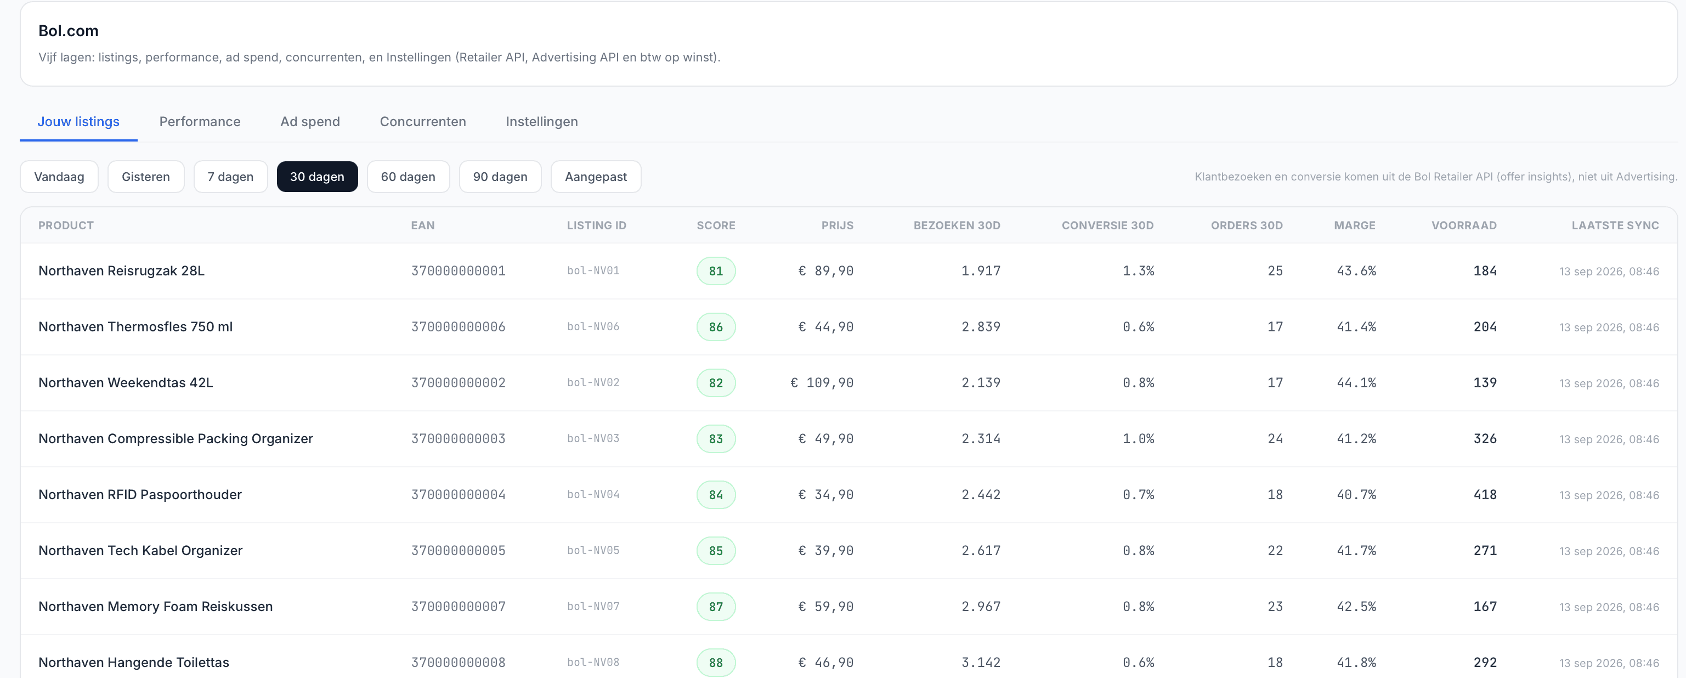Switch range to 60 dagen

[x=409, y=177]
